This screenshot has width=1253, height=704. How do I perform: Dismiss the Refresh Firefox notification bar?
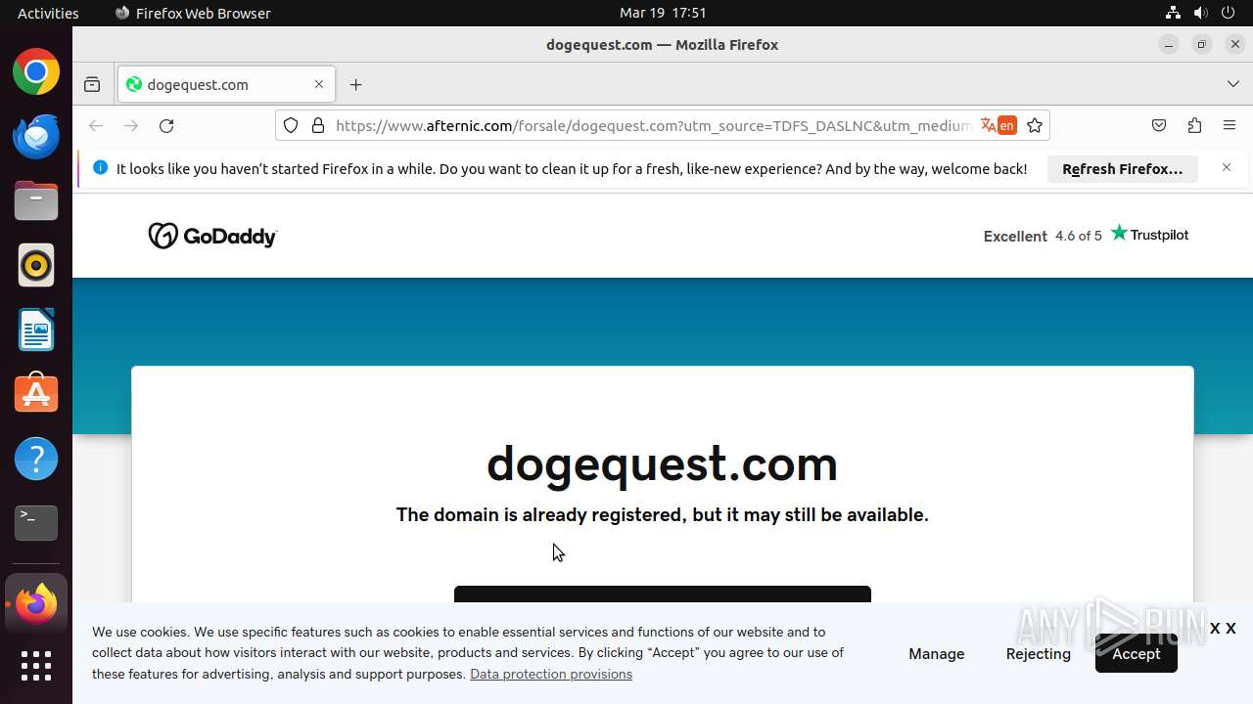point(1227,168)
